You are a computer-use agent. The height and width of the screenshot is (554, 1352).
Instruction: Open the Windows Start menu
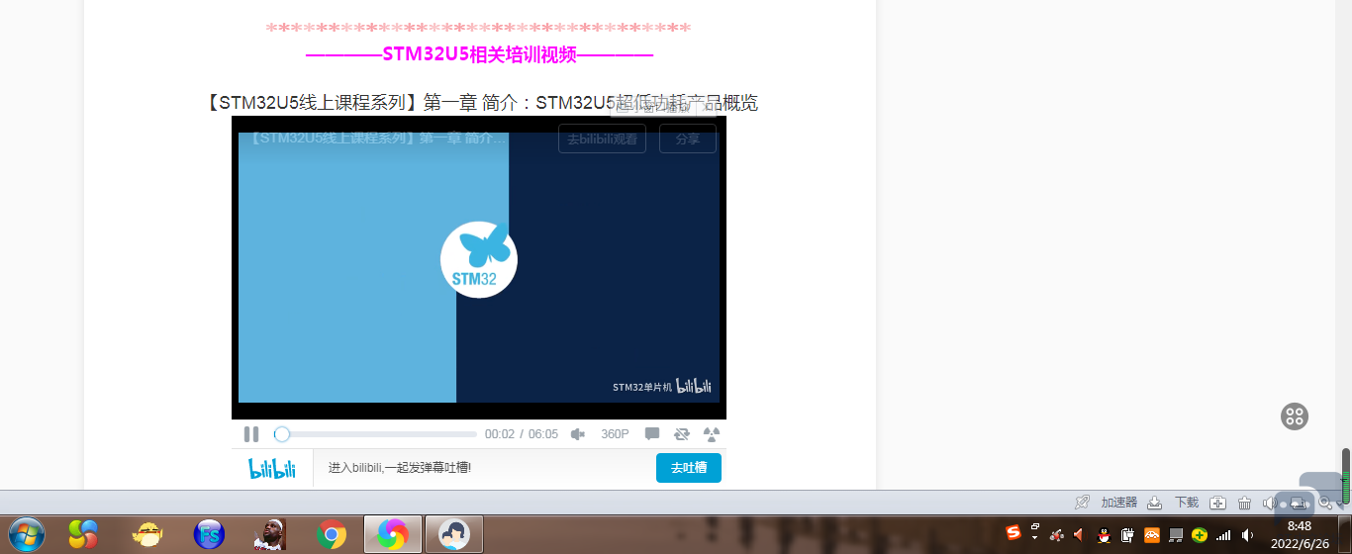click(x=26, y=535)
